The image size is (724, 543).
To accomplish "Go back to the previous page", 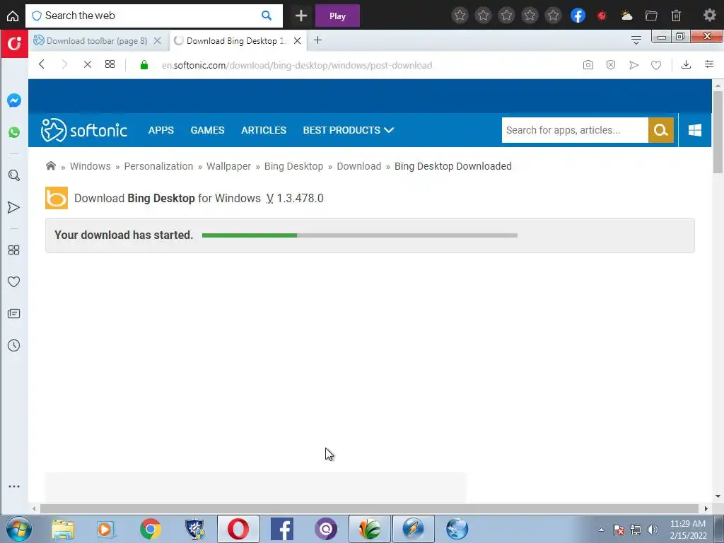I will [42, 64].
